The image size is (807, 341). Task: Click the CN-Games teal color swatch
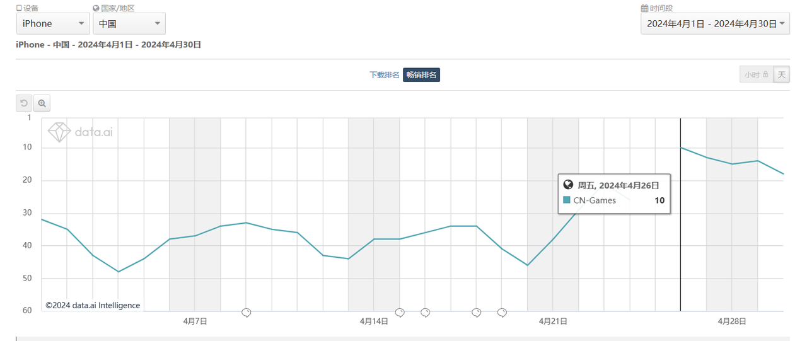coord(567,200)
